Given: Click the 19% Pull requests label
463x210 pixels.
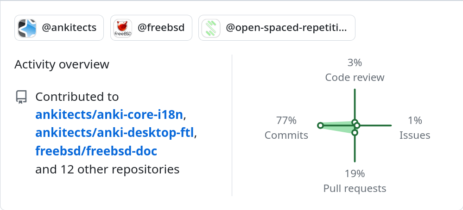Looking at the screenshot, I should (355, 181).
